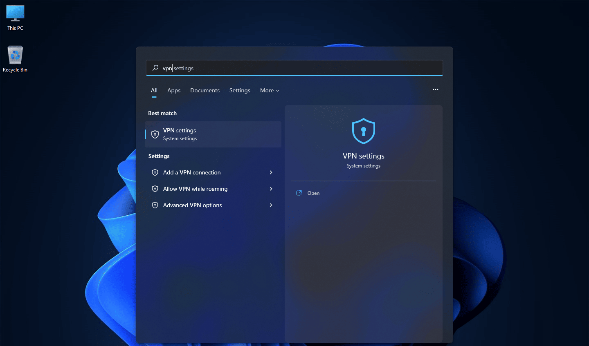
Task: Click System settings subtitle in preview pane
Action: (x=364, y=166)
